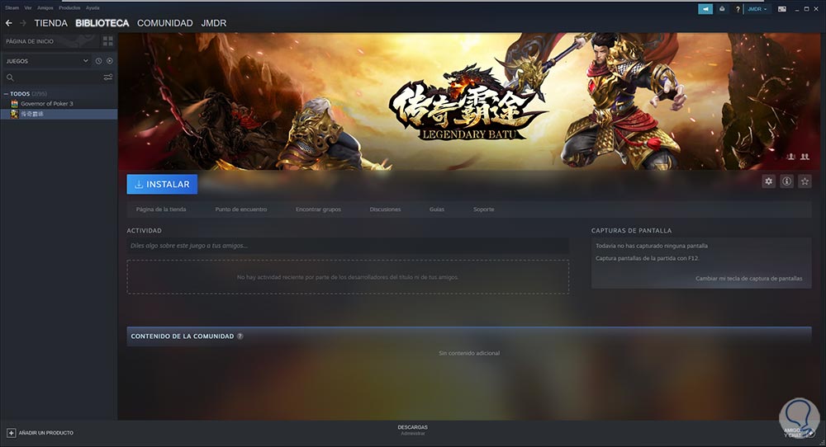Screen dimensions: 826x447
Task: Open Página de la tienda link
Action: coord(161,209)
